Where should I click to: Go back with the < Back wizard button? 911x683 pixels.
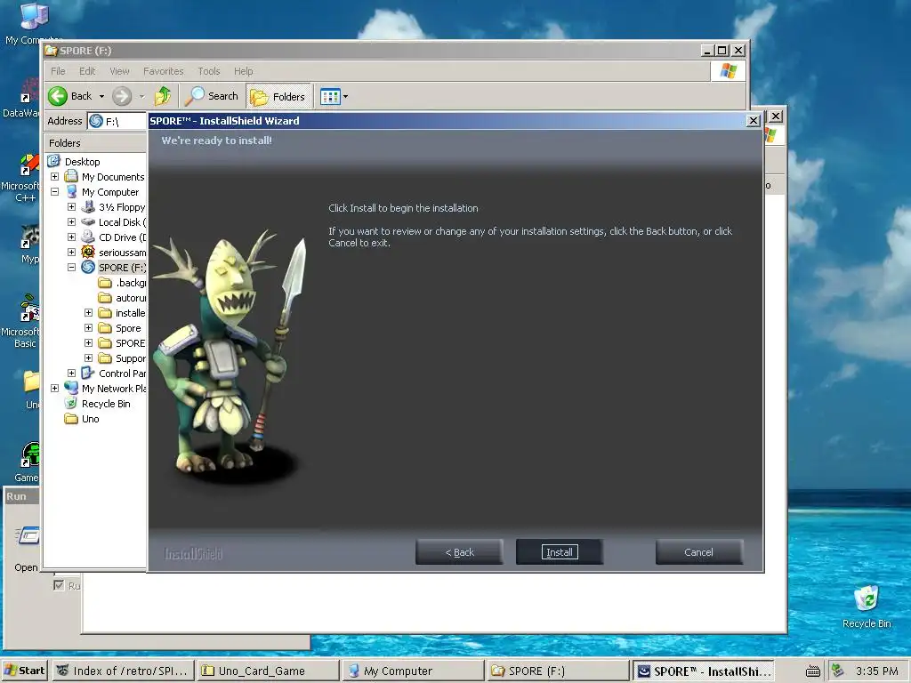pyautogui.click(x=459, y=551)
